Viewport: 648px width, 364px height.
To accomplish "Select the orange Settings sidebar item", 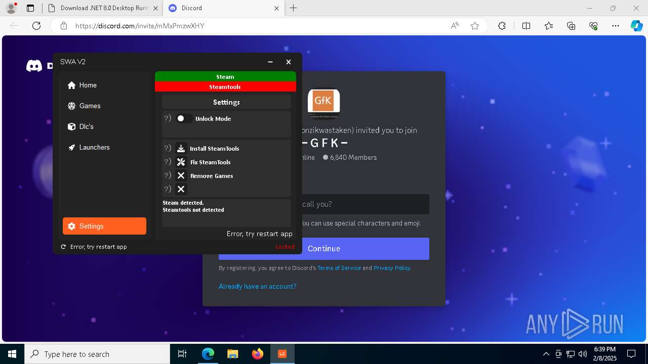I will 104,226.
